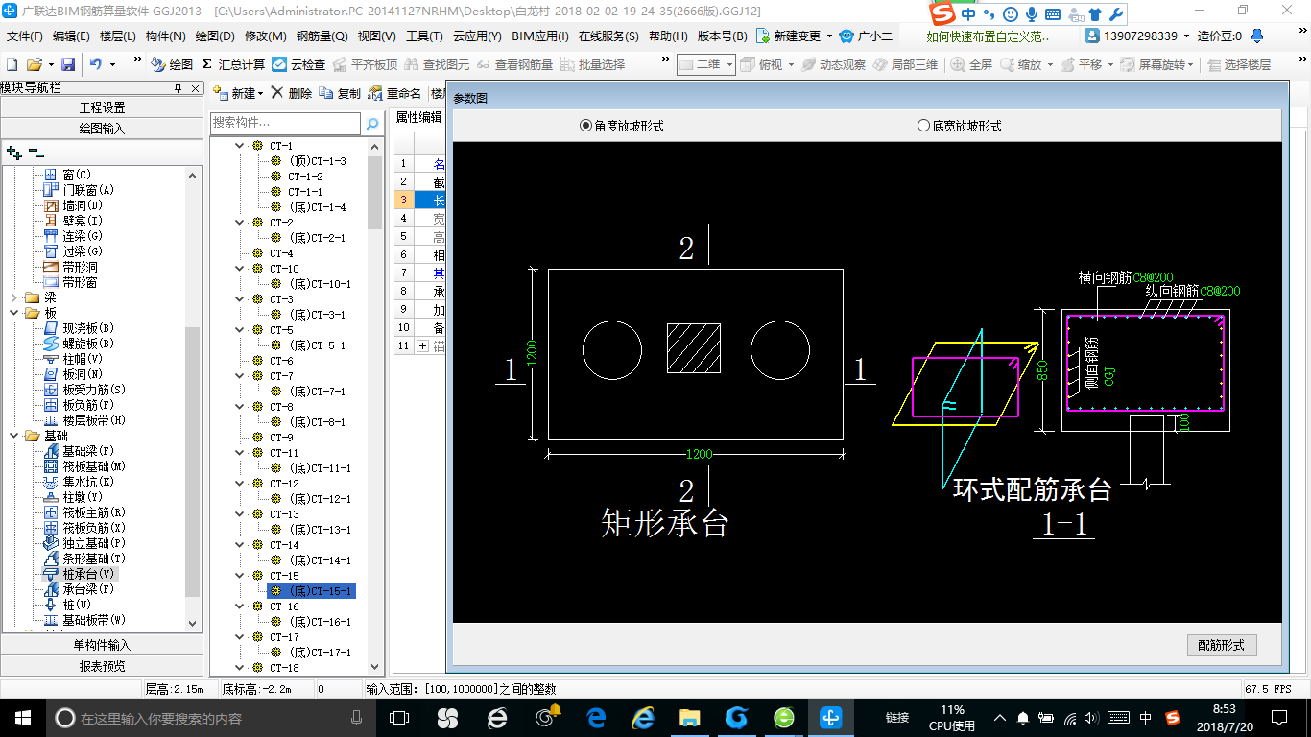Image resolution: width=1311 pixels, height=737 pixels.
Task: Click 全屏 full screen tool
Action: (972, 64)
